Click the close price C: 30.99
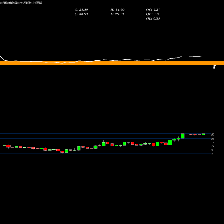 81,14
